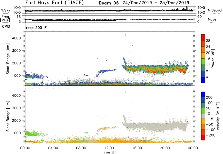Click the '12' tick on the Power scale
223x154 pixels.
point(208,65)
